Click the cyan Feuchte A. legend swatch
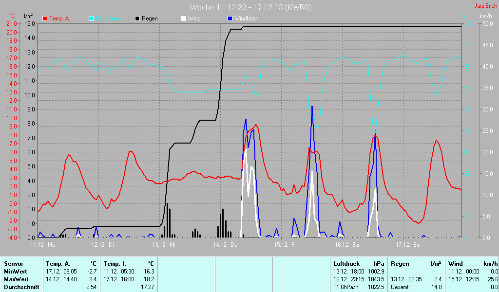This screenshot has height=292, width=499. 91,19
